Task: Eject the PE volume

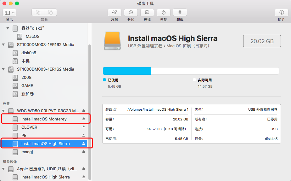Action: 84,135
